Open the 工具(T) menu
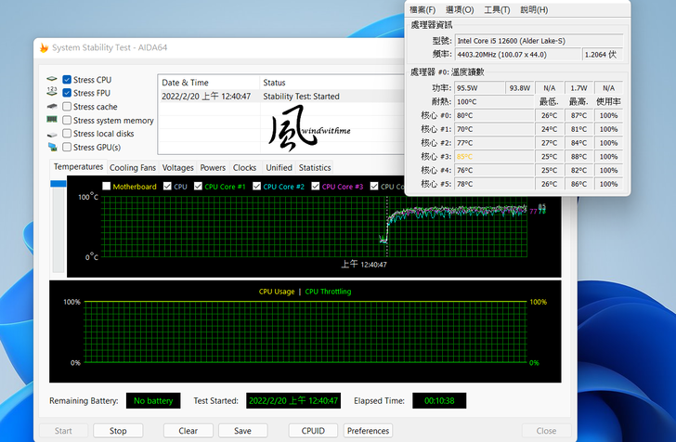 pos(497,10)
